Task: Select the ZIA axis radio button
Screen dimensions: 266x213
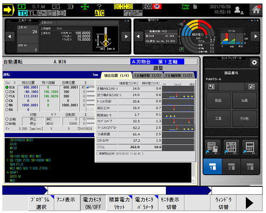Action: click(7, 92)
